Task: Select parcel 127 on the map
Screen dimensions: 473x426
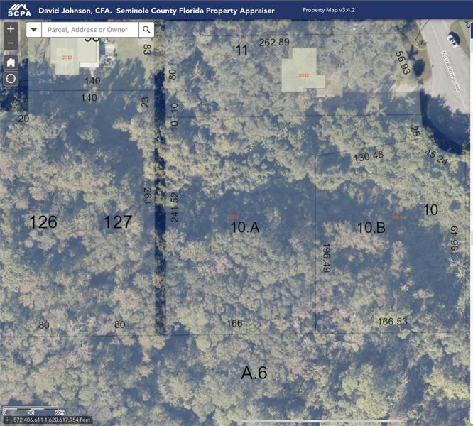Action: coord(118,222)
